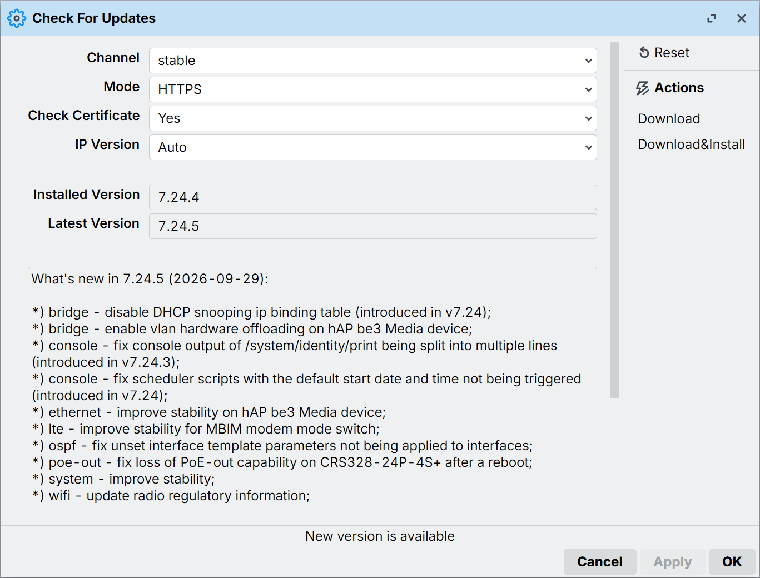Viewport: 760px width, 578px height.
Task: Click the wifi radio regulatory changelog line
Action: 171,496
